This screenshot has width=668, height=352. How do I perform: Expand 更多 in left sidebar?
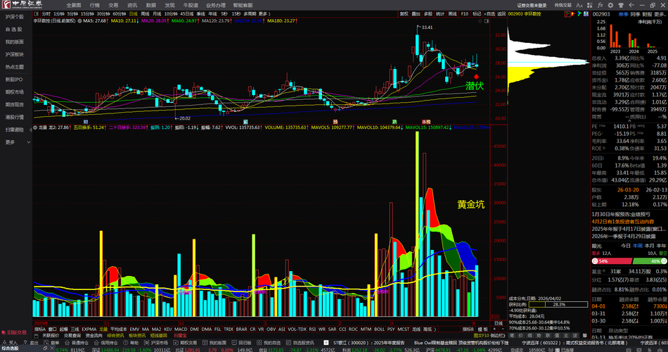pyautogui.click(x=18, y=142)
